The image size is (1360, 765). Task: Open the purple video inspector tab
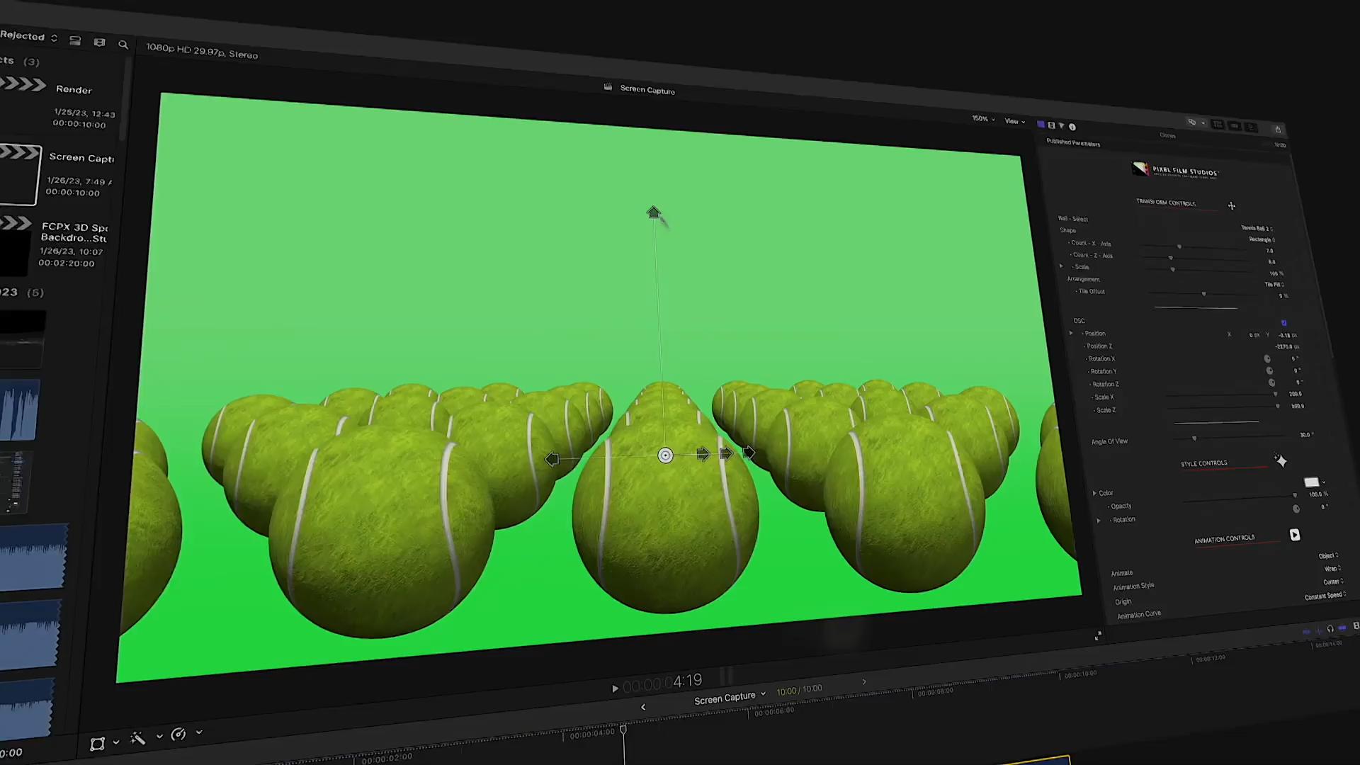[x=1041, y=124]
